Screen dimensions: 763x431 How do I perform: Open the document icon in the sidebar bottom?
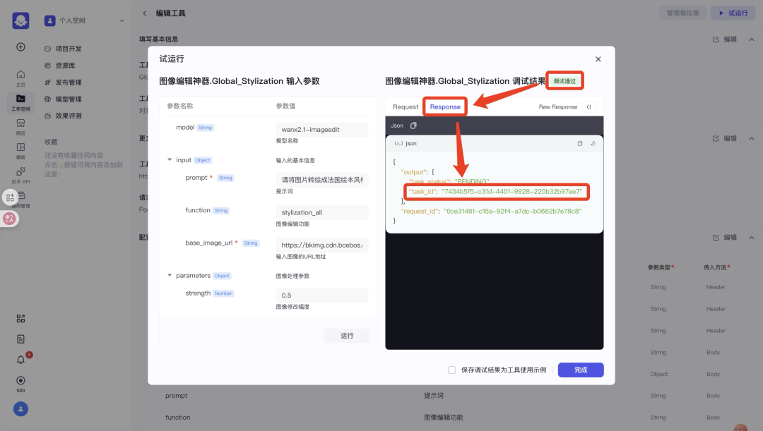pyautogui.click(x=20, y=339)
